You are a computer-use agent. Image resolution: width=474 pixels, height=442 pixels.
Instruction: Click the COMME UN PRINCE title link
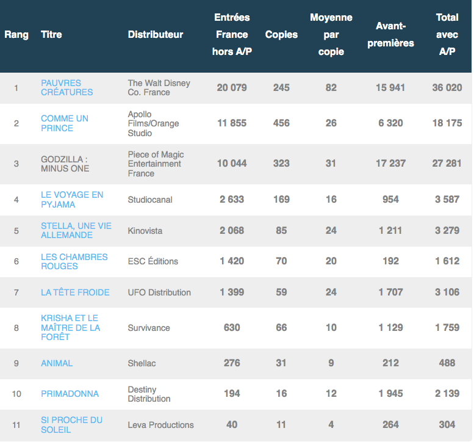point(64,123)
